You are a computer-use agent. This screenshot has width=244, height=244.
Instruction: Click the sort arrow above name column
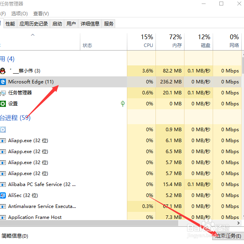[33, 35]
